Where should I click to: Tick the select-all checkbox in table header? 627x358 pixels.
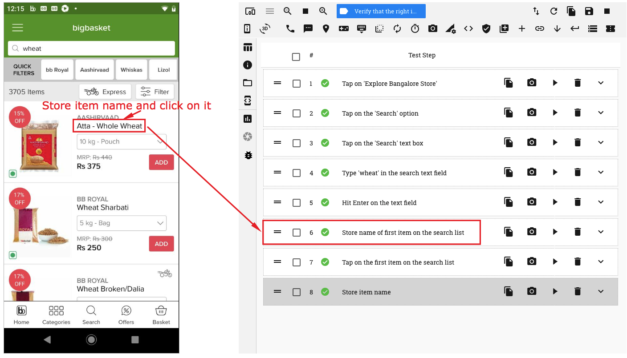tap(296, 57)
